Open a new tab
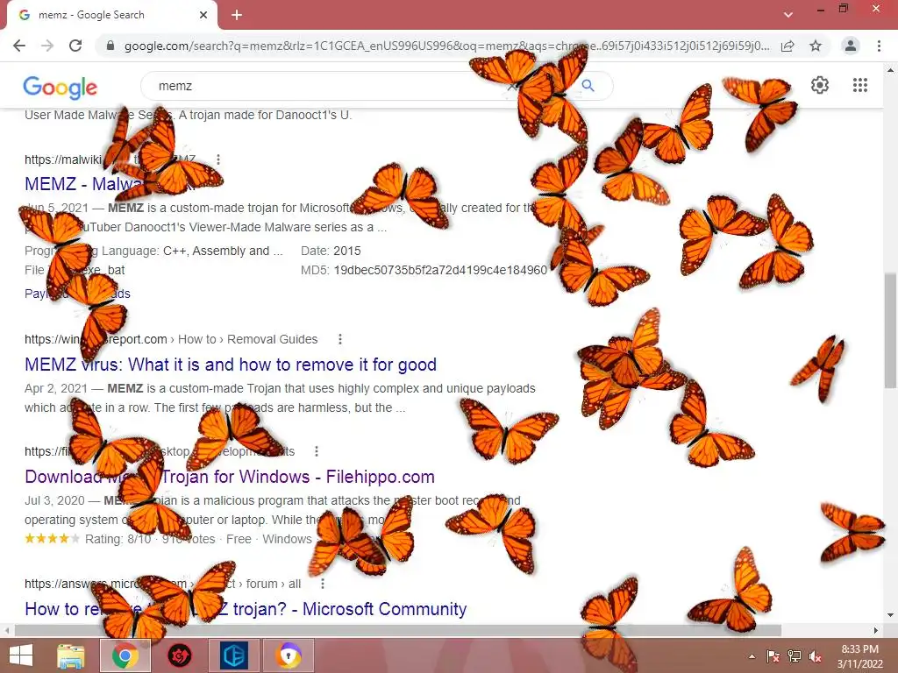 (x=237, y=15)
